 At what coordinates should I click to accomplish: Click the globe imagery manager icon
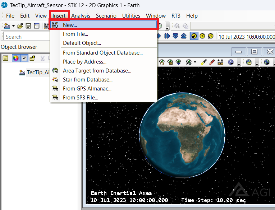pos(249,62)
